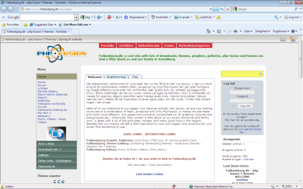Click the Print icon in command bar
The width and height of the screenshot is (303, 189).
(235, 31)
